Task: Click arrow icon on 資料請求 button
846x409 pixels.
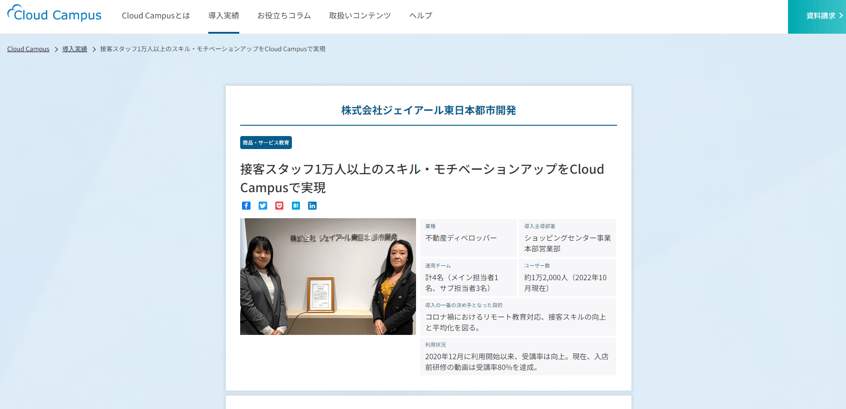Action: click(x=841, y=16)
